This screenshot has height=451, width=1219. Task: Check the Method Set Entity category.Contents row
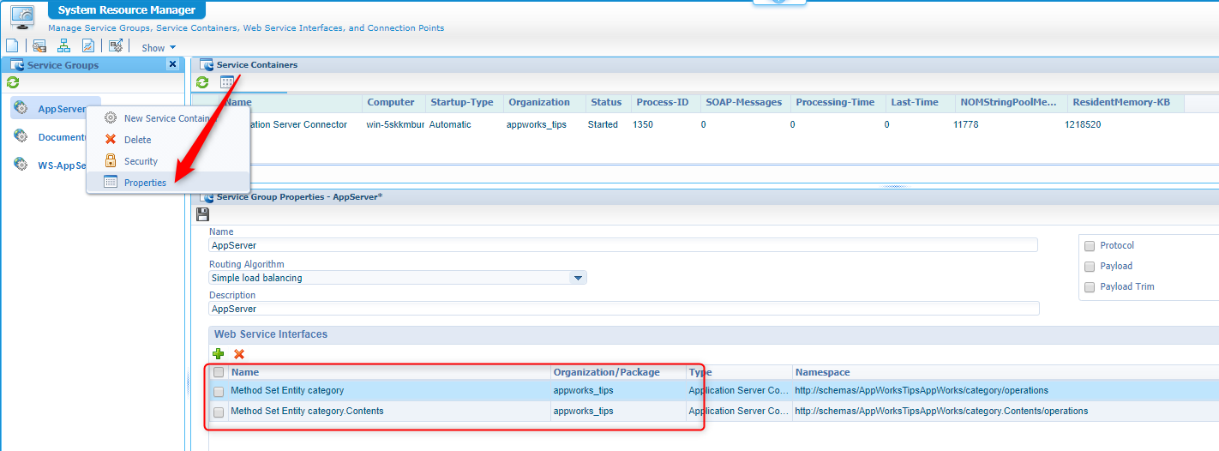219,412
